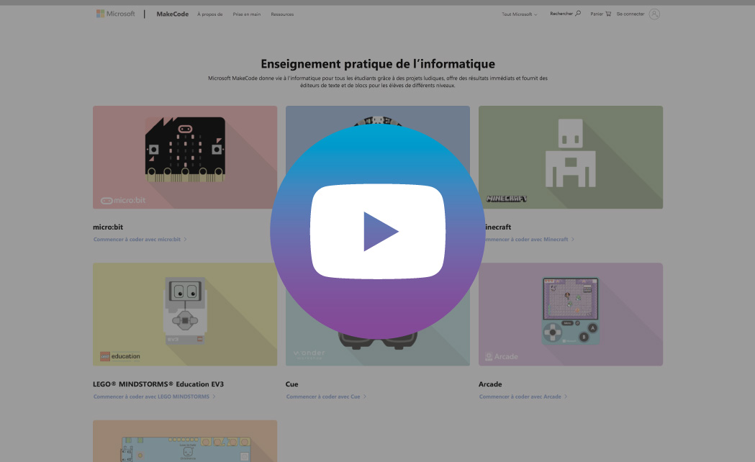Select the micro:bit board image

(x=185, y=148)
